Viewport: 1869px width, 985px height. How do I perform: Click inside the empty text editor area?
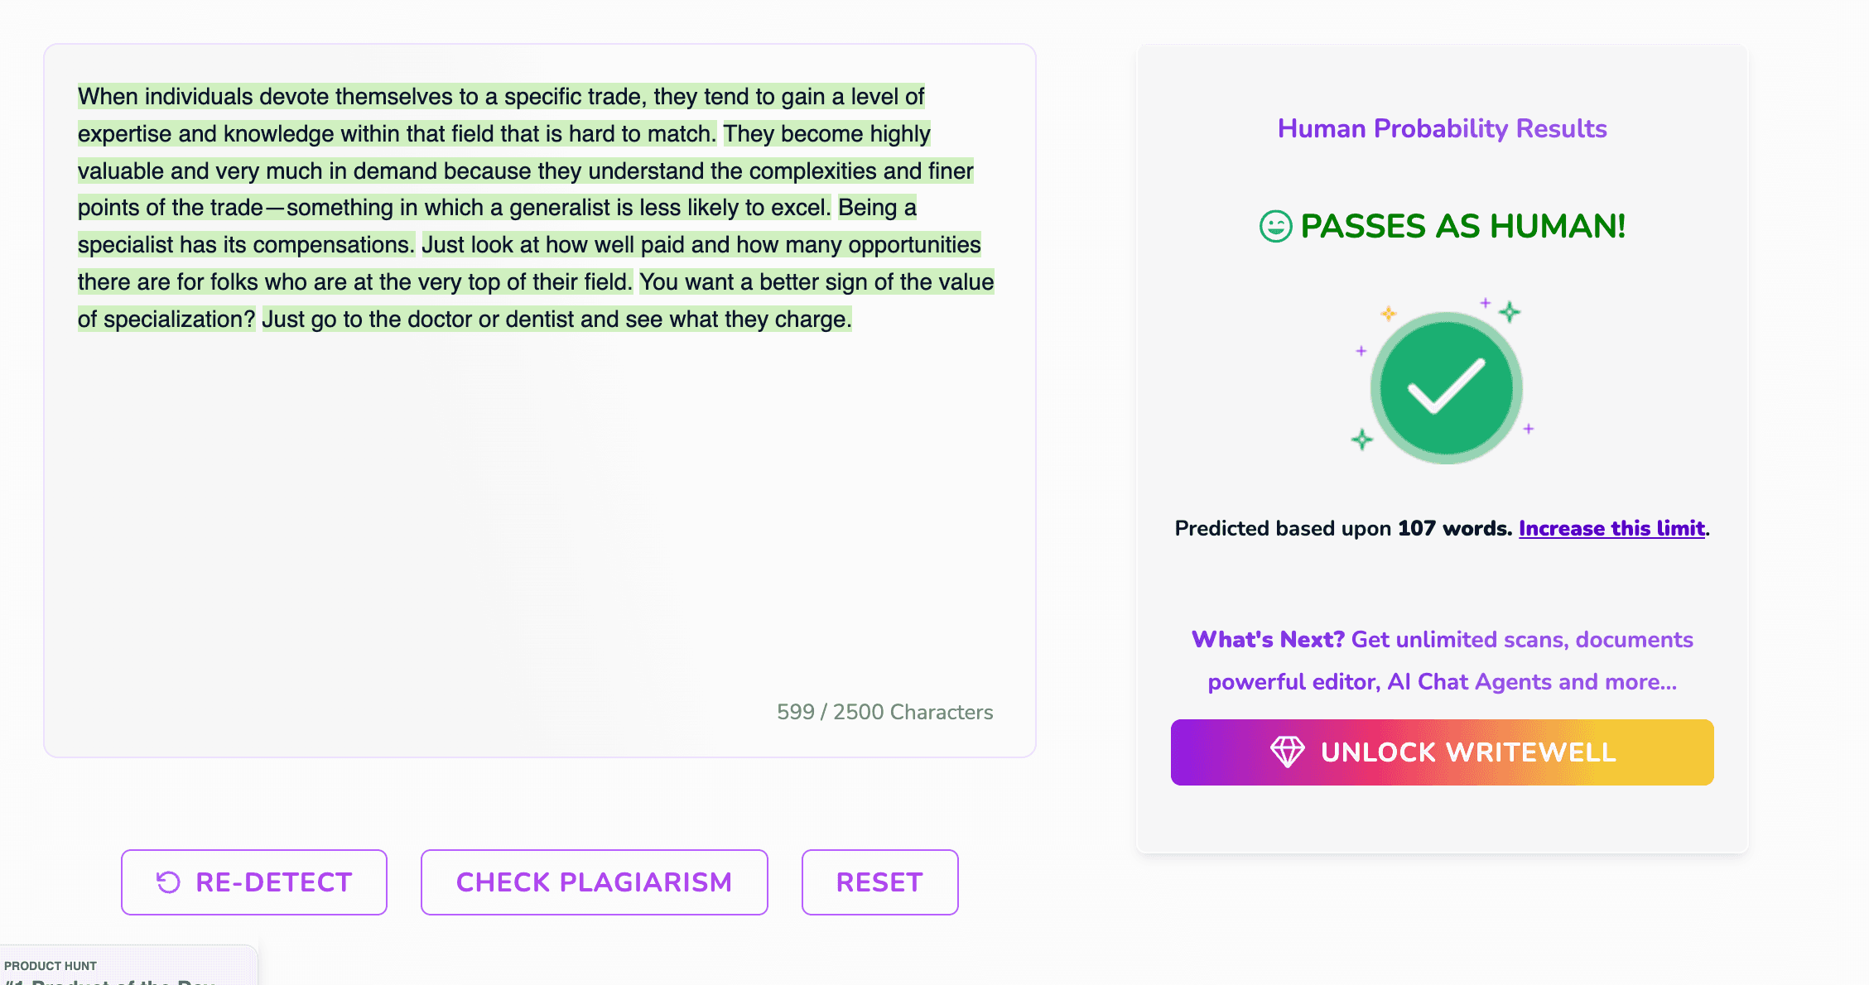click(538, 513)
